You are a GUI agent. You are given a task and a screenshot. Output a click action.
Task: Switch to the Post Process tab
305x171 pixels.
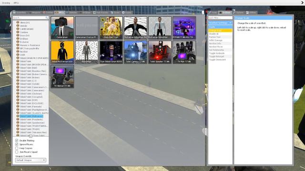[101, 13]
